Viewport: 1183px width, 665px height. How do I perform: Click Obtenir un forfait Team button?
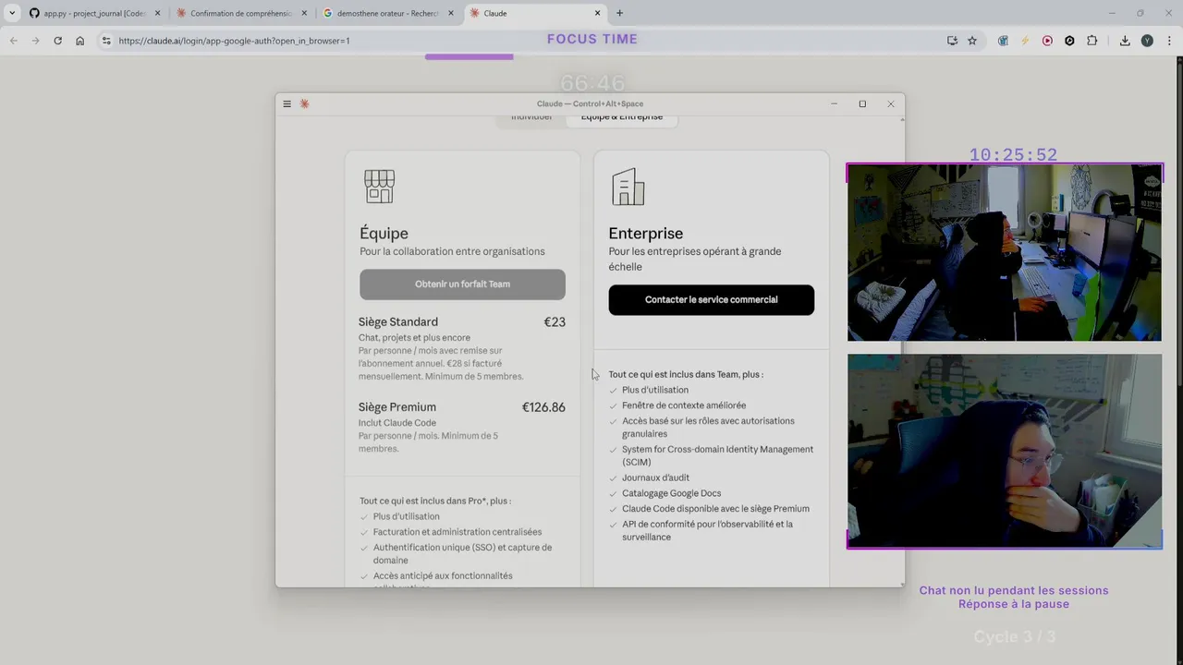click(x=462, y=284)
